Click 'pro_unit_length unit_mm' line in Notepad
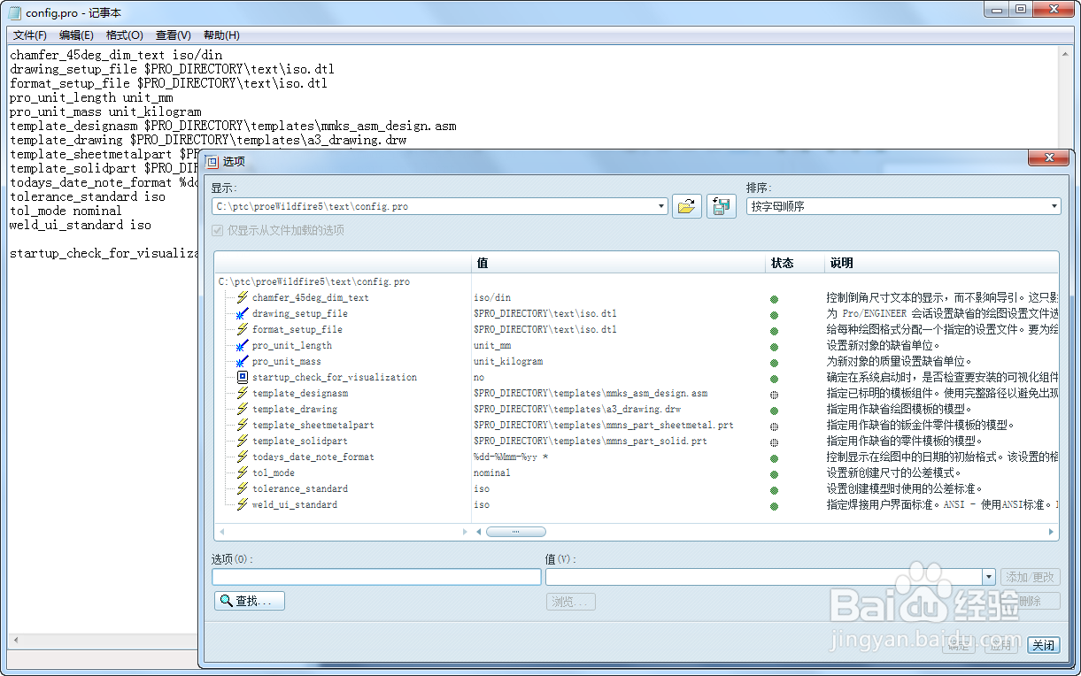The height and width of the screenshot is (676, 1081). point(91,97)
